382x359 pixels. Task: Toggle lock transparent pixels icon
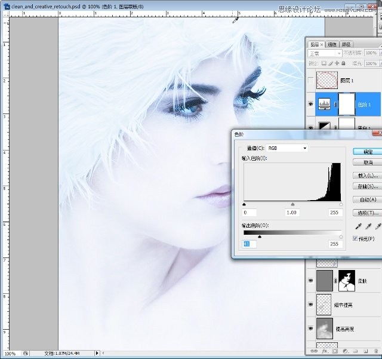tap(324, 63)
